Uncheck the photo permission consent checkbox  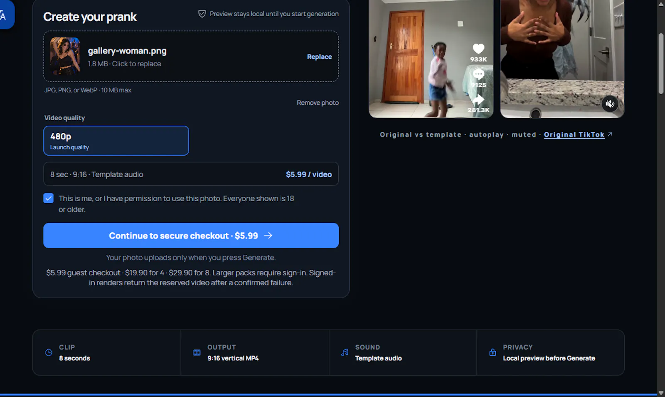pos(49,198)
